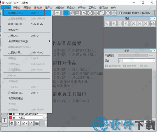Select the ellipse snap icon
This screenshot has width=157, height=132.
pos(108,13)
